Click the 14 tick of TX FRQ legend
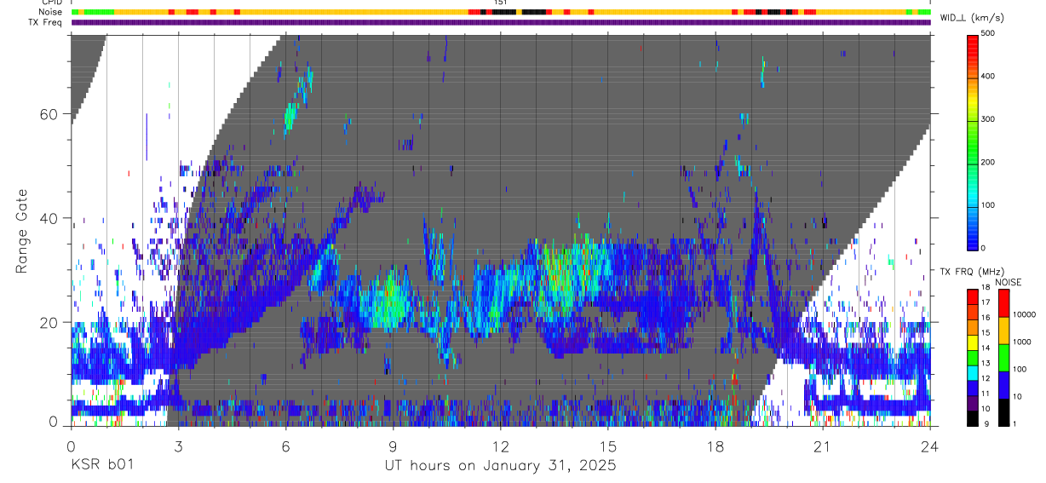The image size is (1046, 483). pyautogui.click(x=987, y=348)
